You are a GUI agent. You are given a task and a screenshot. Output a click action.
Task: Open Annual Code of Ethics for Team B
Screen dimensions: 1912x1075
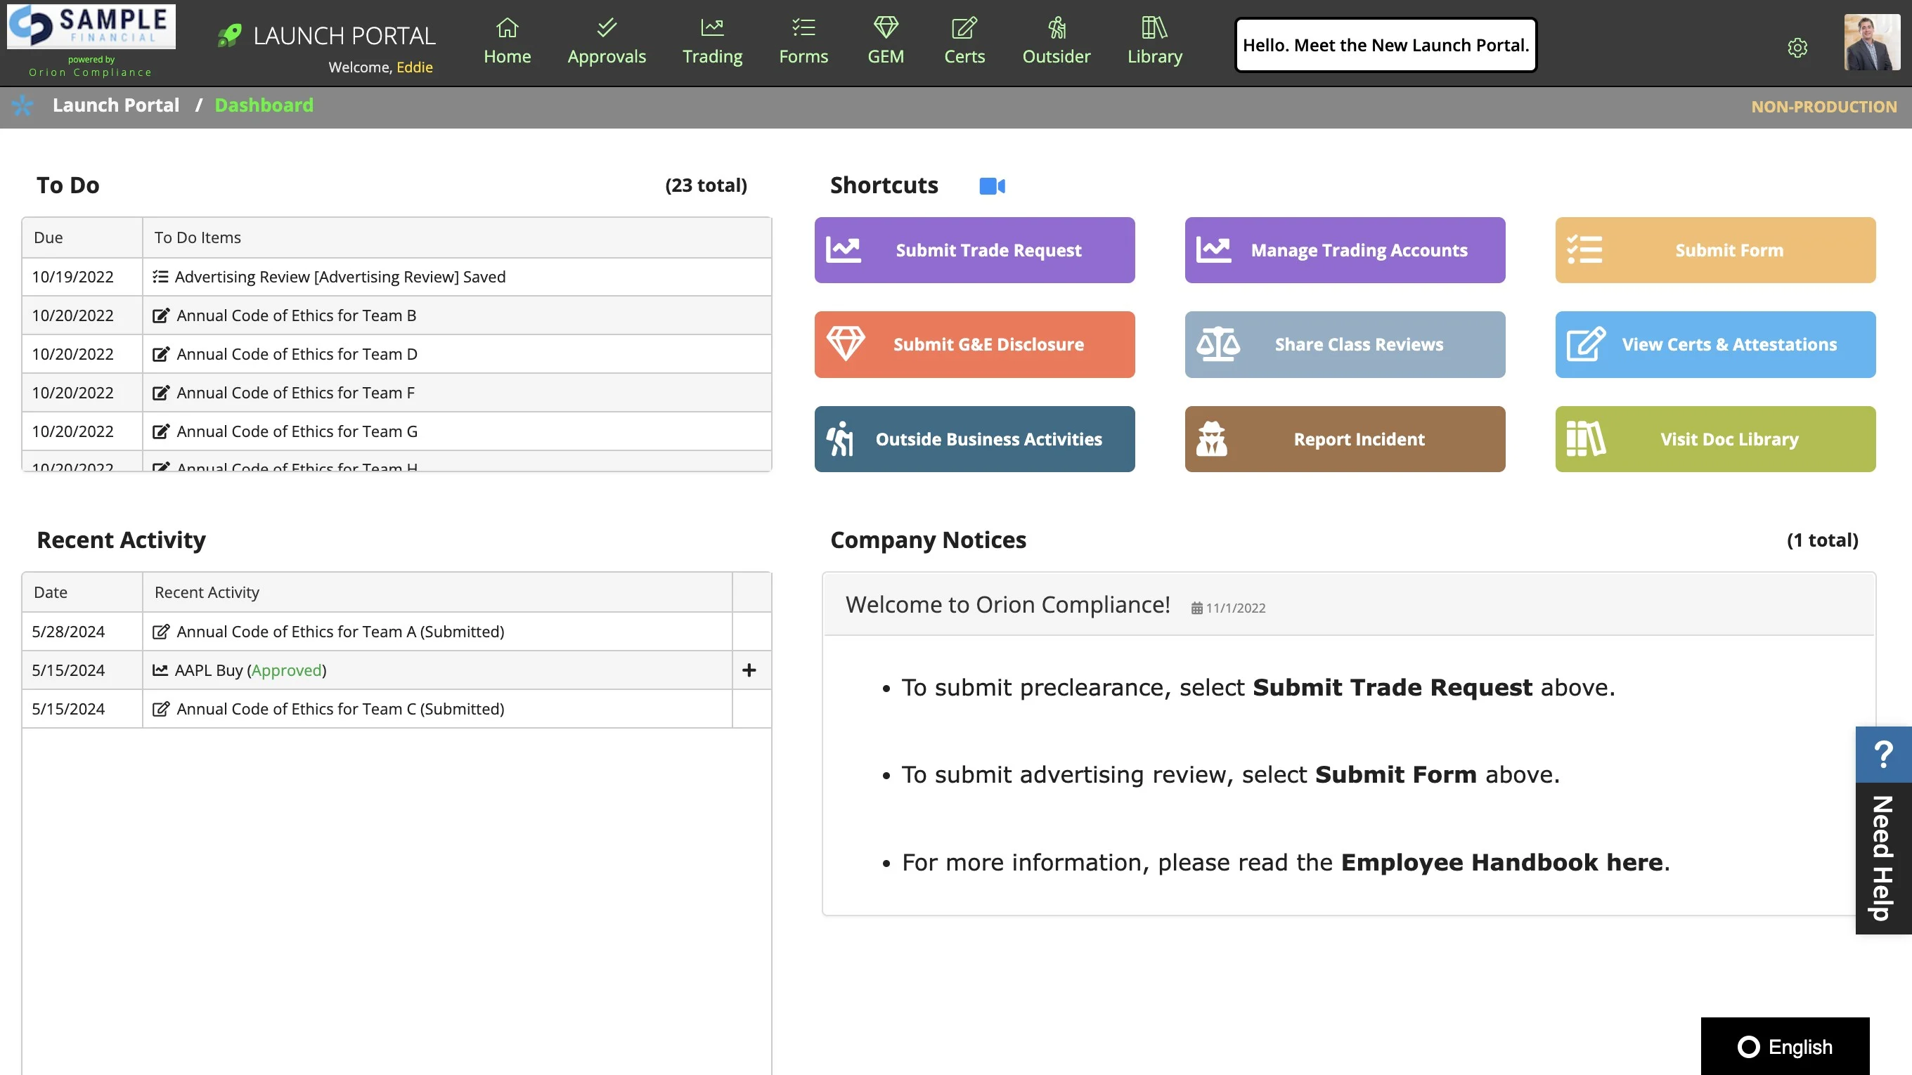pos(296,315)
